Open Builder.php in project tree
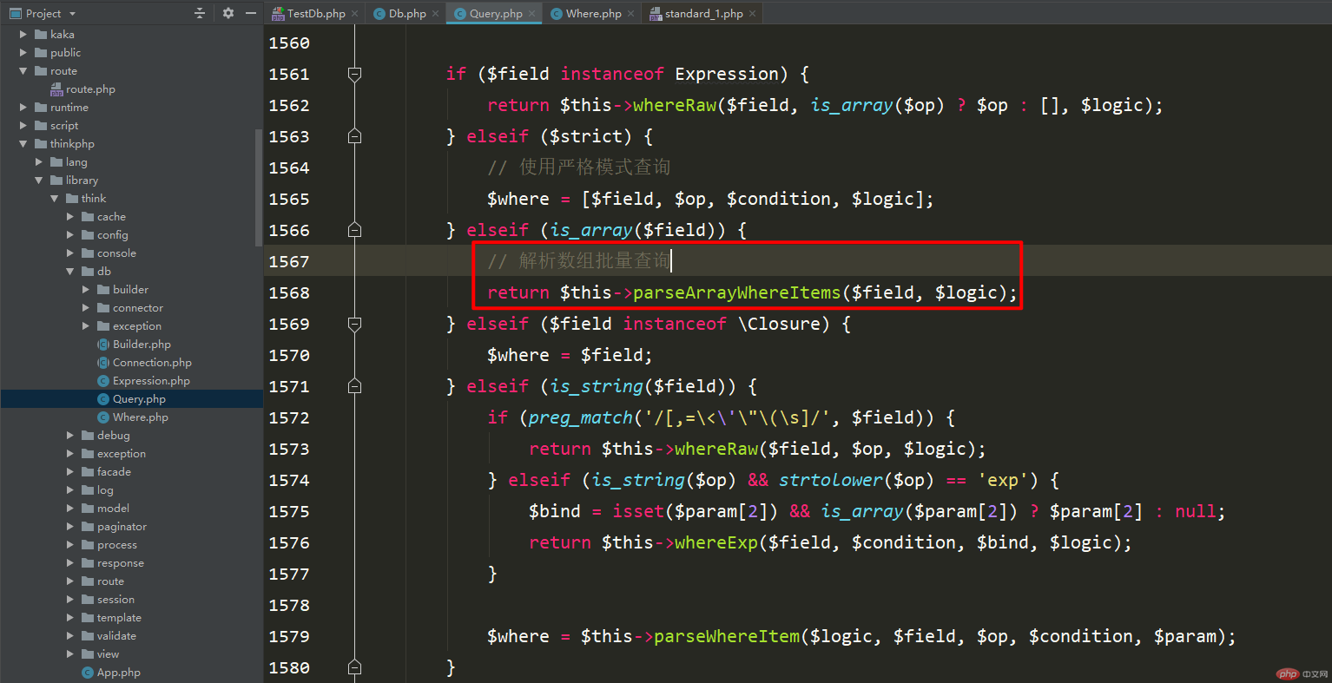 (142, 345)
